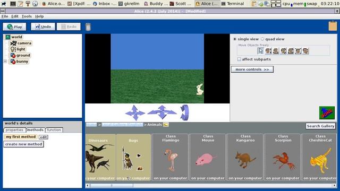340x191 pixels.
Task: Open the Dinosaurs gallery folder
Action: pyautogui.click(x=100, y=158)
